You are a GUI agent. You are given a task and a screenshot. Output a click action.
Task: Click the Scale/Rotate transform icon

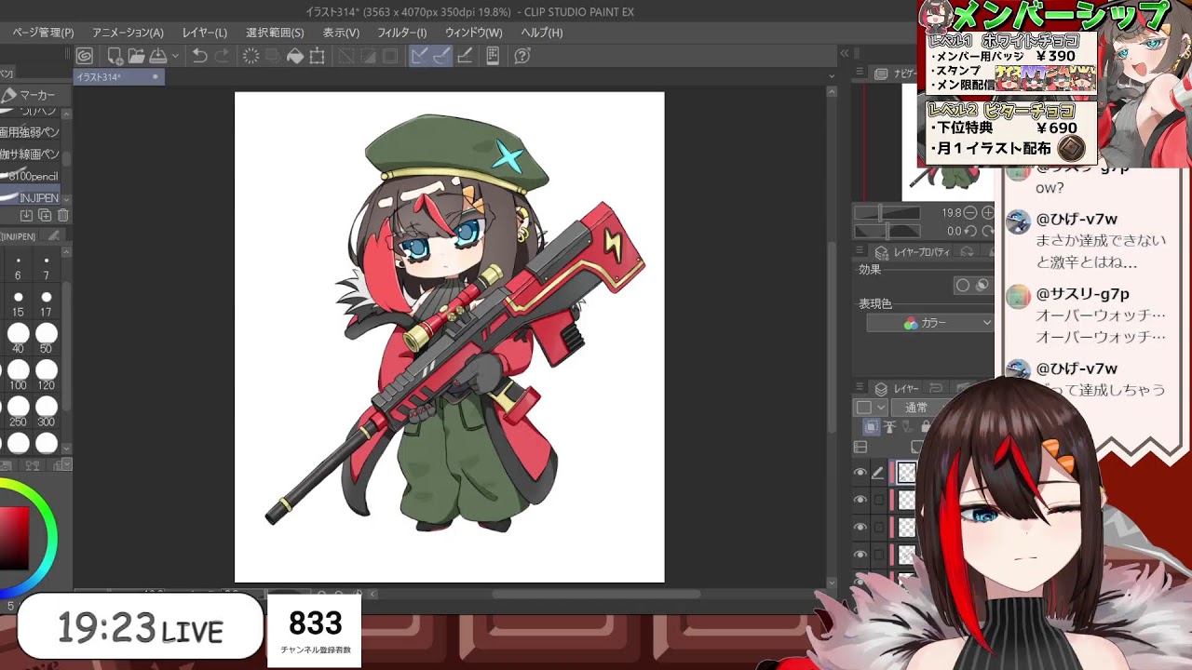[318, 56]
